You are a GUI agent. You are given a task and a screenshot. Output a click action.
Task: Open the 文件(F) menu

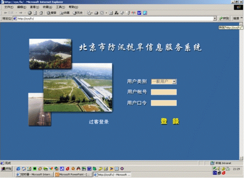pos(9,7)
